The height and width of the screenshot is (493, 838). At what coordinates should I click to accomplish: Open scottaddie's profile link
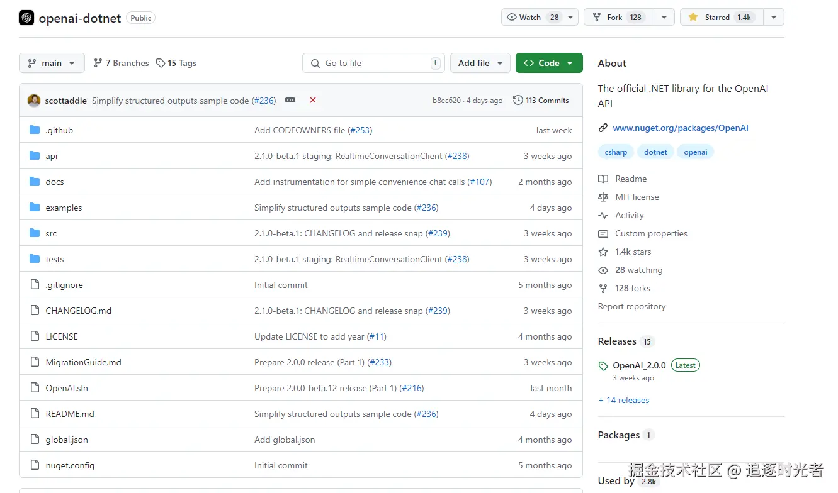tap(66, 101)
